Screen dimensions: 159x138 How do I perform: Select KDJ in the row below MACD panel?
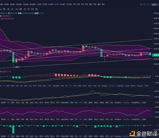point(30,86)
